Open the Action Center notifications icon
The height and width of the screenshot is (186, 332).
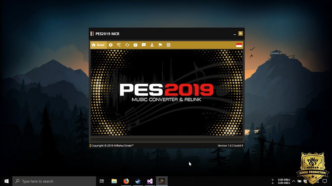(324, 181)
